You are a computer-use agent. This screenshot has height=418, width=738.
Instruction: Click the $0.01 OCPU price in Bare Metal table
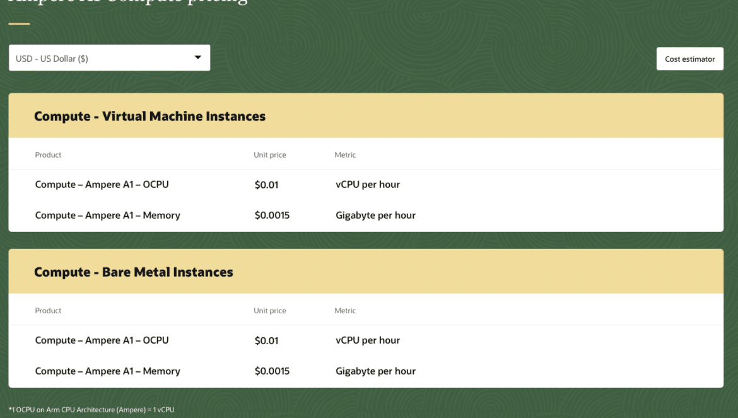(x=266, y=340)
